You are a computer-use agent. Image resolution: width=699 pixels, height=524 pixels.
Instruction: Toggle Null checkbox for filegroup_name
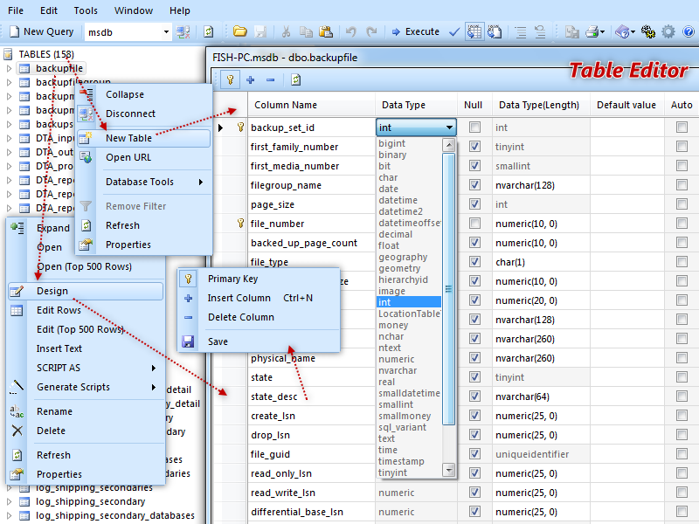pyautogui.click(x=474, y=185)
